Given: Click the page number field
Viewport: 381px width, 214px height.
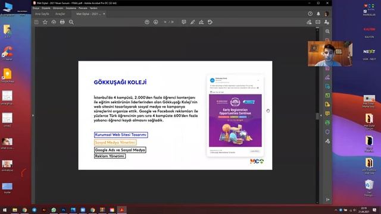Looking at the screenshot, I should [x=165, y=22].
